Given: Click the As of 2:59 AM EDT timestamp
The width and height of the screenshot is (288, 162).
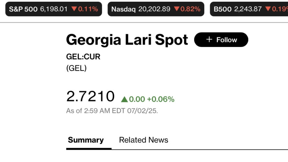Looking at the screenshot, I should tap(112, 111).
